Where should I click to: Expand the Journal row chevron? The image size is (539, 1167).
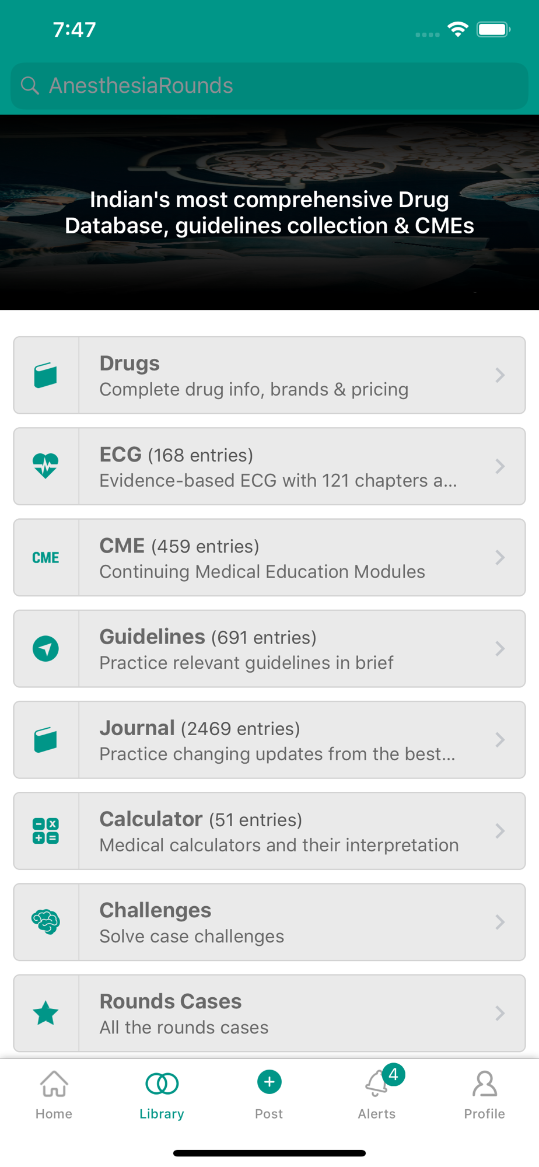tap(500, 740)
